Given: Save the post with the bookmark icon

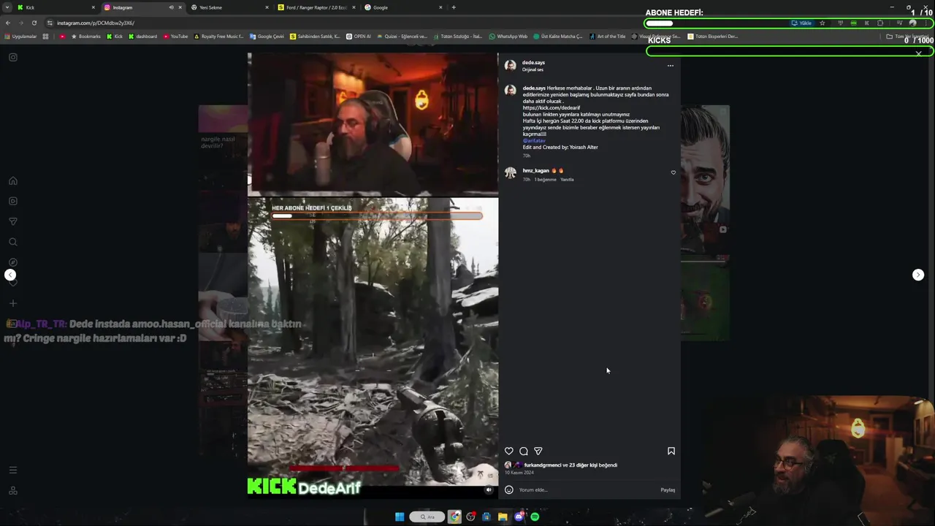Looking at the screenshot, I should 671,451.
